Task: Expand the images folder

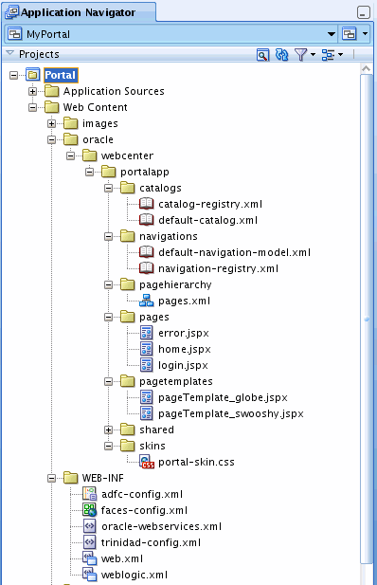Action: point(52,123)
